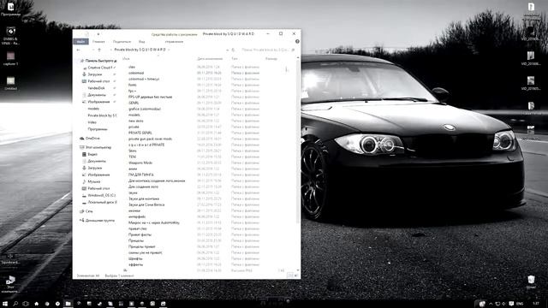The height and width of the screenshot is (308, 548).
Task: Click the folder search box
Action: pyautogui.click(x=268, y=50)
